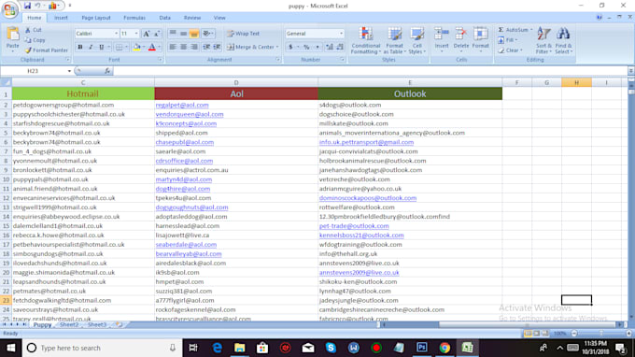
Task: Open Format as Table gallery
Action: (394, 40)
